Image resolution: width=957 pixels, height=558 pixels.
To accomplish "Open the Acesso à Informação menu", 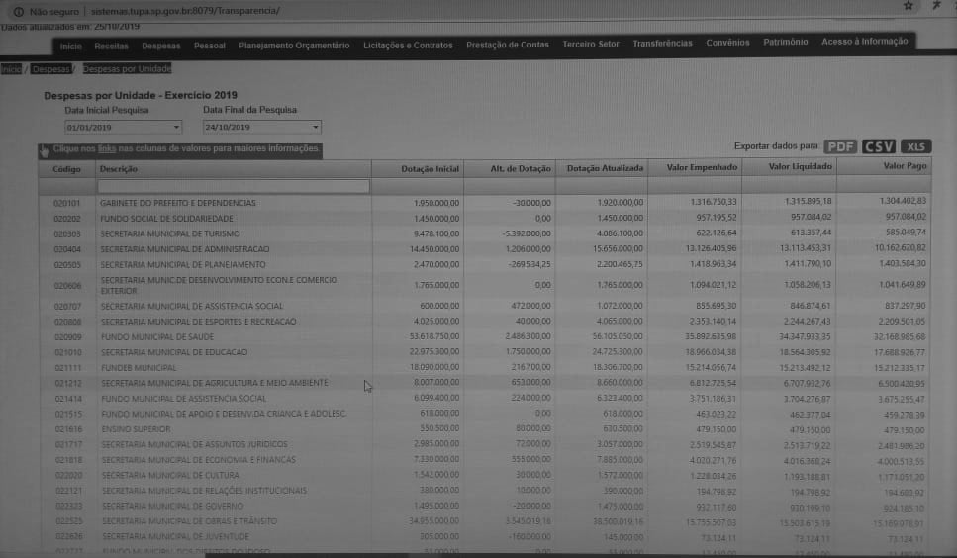I will click(864, 42).
